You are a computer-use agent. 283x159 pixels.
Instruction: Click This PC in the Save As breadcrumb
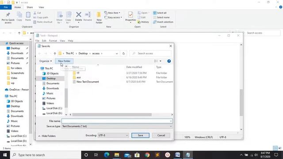pyautogui.click(x=70, y=53)
